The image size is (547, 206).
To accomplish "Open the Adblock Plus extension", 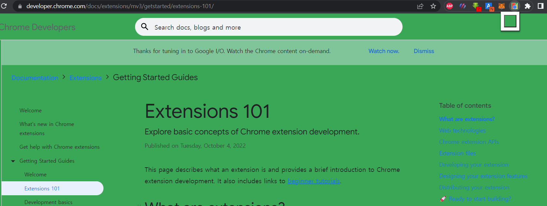I will tap(449, 6).
